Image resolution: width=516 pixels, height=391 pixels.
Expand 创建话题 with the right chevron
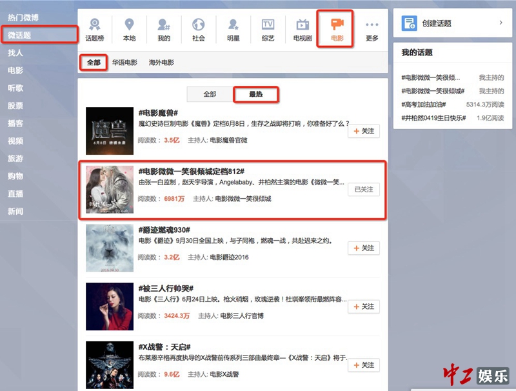pos(501,23)
